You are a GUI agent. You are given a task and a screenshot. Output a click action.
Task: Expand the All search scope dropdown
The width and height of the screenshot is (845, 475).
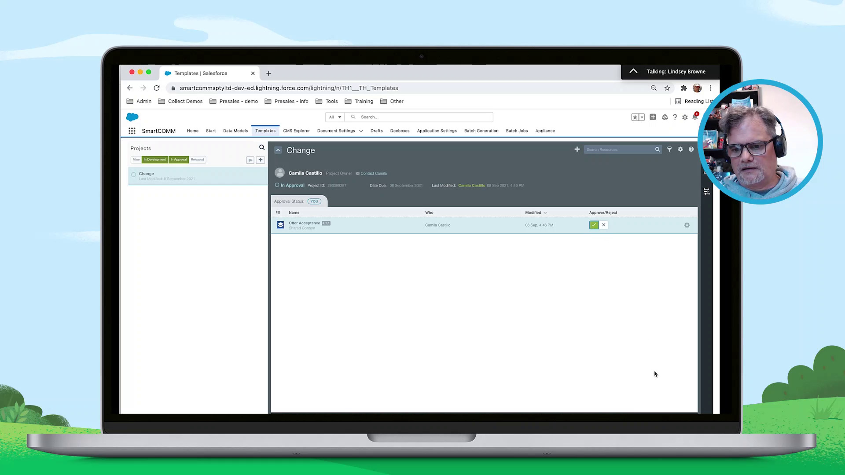click(334, 117)
